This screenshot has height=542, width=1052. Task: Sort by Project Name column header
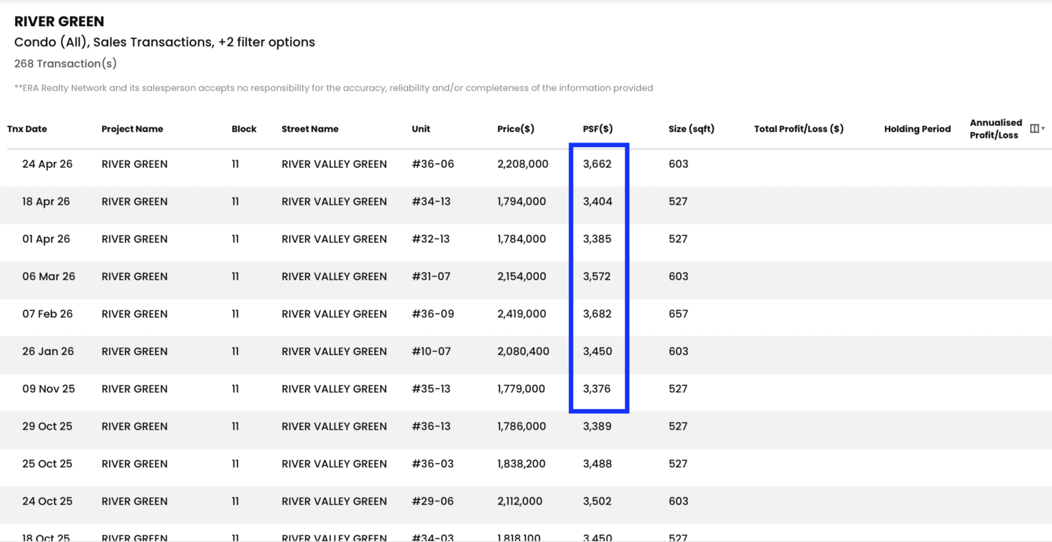coord(132,129)
